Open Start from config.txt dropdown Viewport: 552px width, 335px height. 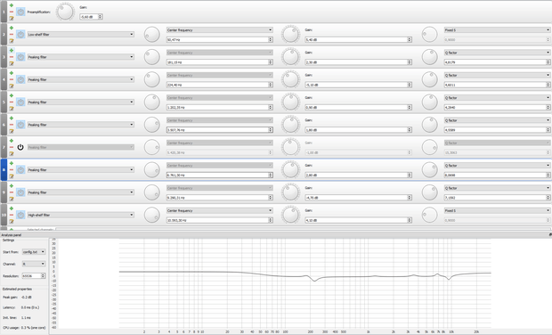click(x=34, y=252)
